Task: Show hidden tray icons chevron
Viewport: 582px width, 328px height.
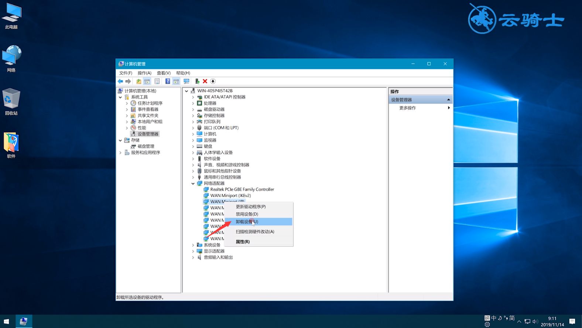Action: (x=519, y=322)
